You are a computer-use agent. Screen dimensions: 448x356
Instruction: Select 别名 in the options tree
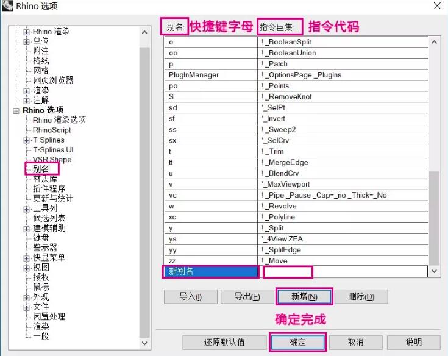tap(41, 169)
